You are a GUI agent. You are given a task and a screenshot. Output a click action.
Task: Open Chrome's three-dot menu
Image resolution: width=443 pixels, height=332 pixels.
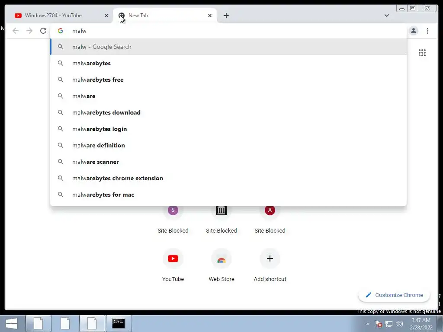click(x=427, y=31)
